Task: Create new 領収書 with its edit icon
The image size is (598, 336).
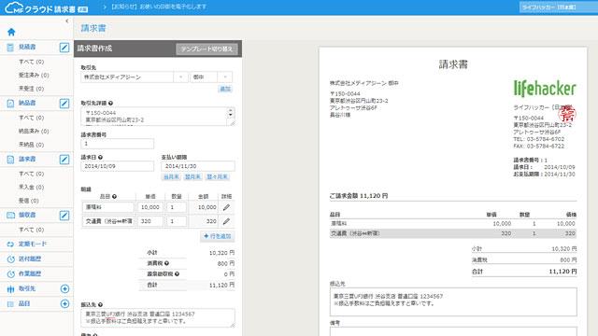Action: [x=64, y=216]
